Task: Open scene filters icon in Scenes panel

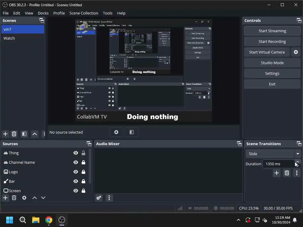Action: tap(24, 134)
